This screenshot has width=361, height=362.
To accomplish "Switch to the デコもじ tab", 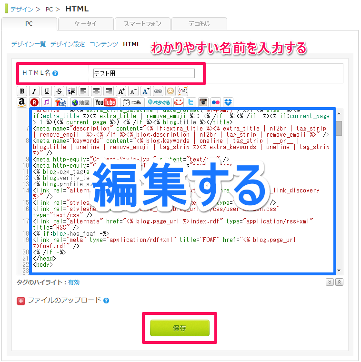I will pyautogui.click(x=199, y=24).
